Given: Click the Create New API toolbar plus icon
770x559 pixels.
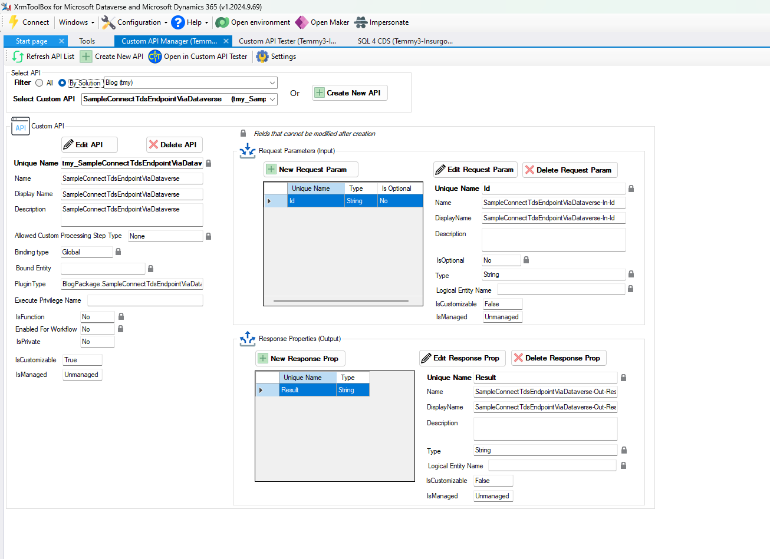Looking at the screenshot, I should click(x=86, y=57).
